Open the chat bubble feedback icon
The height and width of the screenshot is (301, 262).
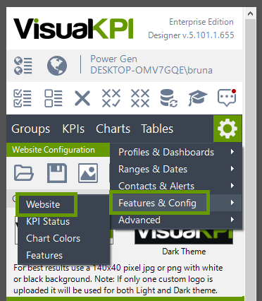(227, 98)
